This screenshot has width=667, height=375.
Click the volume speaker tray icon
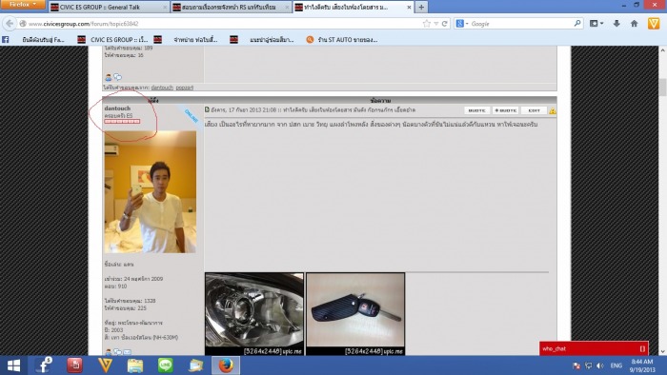pos(600,365)
